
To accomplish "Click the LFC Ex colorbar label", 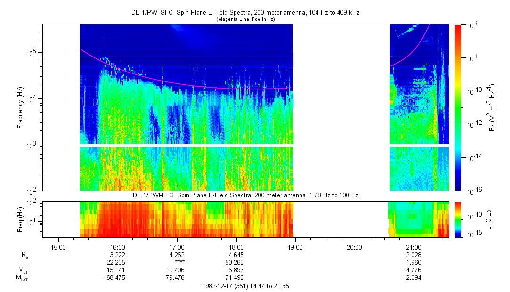I will point(489,219).
